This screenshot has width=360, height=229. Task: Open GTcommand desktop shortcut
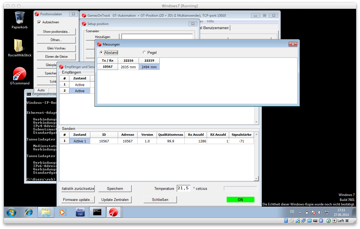tap(19, 74)
